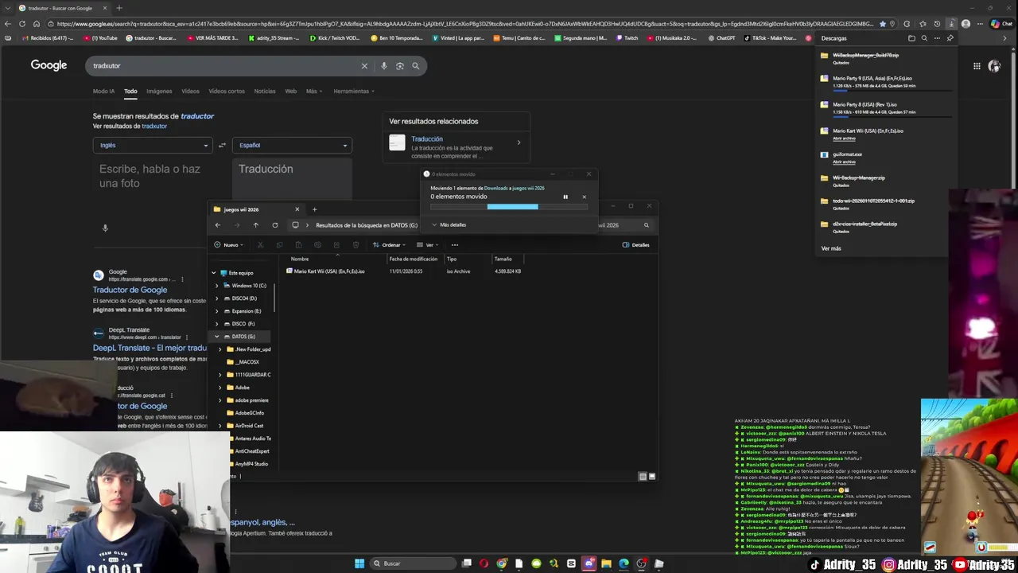This screenshot has height=573, width=1018.
Task: Open the Inglés source language dropdown
Action: point(152,145)
